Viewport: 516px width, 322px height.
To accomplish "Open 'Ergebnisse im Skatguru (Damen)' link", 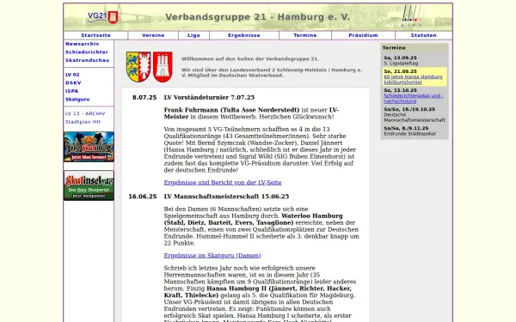I will [212, 255].
